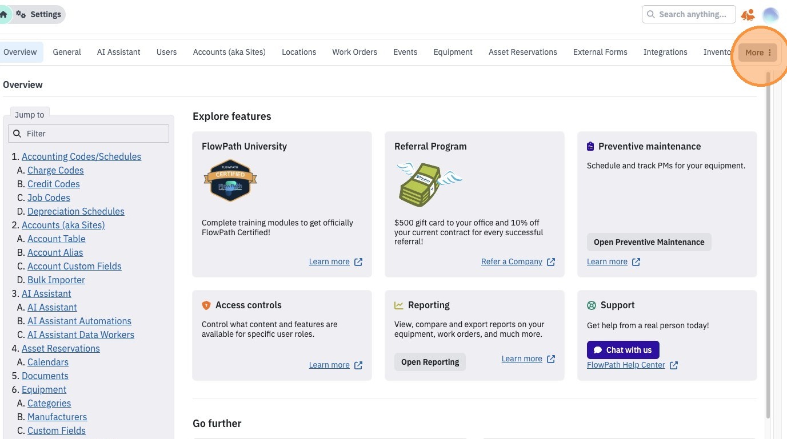787x439 pixels.
Task: Click the magnifier icon in the Filter box
Action: click(17, 134)
